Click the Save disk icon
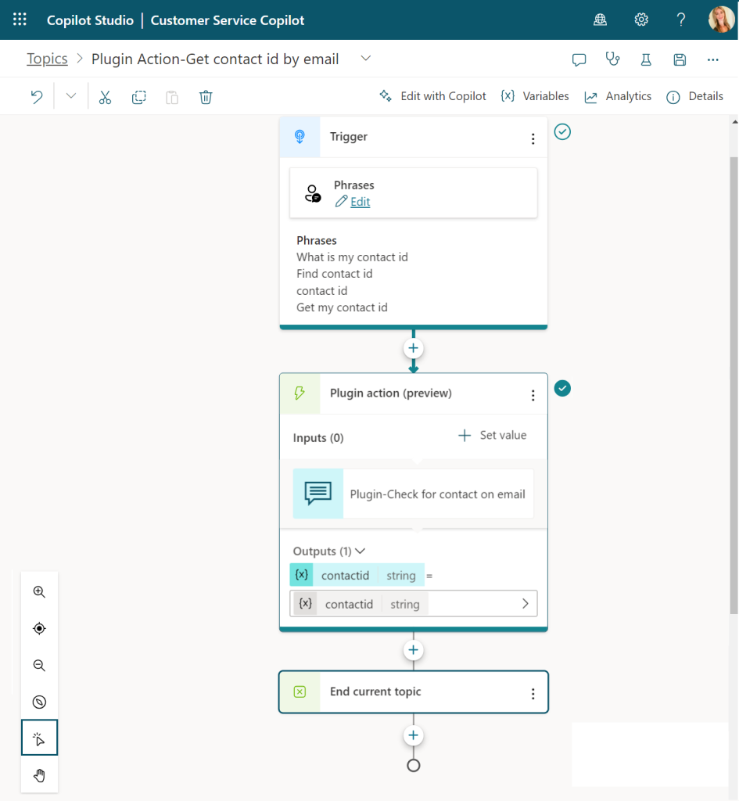Viewport: 739px width, 801px height. (680, 59)
